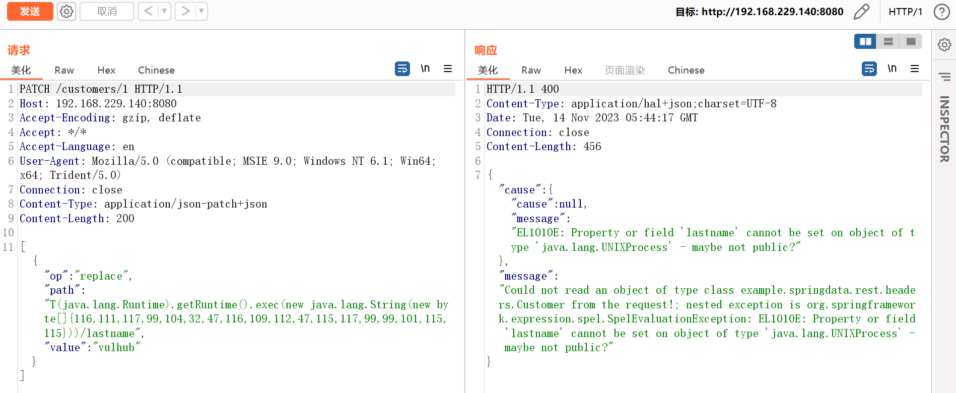Open the response Chinese tab
956x393 pixels.
point(686,70)
